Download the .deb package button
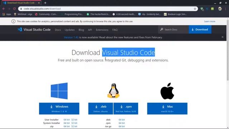The image size is (229, 129). pos(101,109)
